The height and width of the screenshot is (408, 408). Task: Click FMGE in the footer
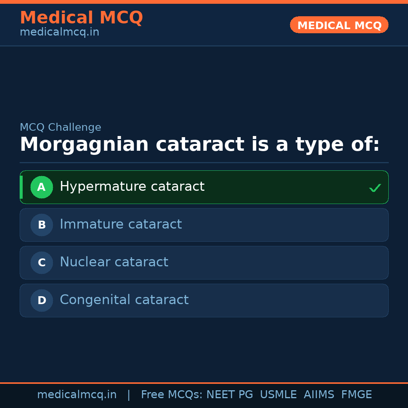[x=356, y=394]
